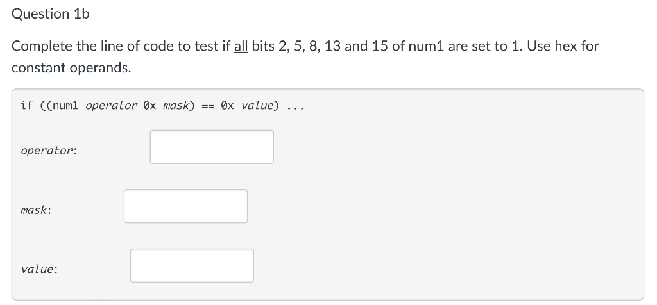This screenshot has width=657, height=305.
Task: Click italic "mask)" inside the code line
Action: coord(179,106)
